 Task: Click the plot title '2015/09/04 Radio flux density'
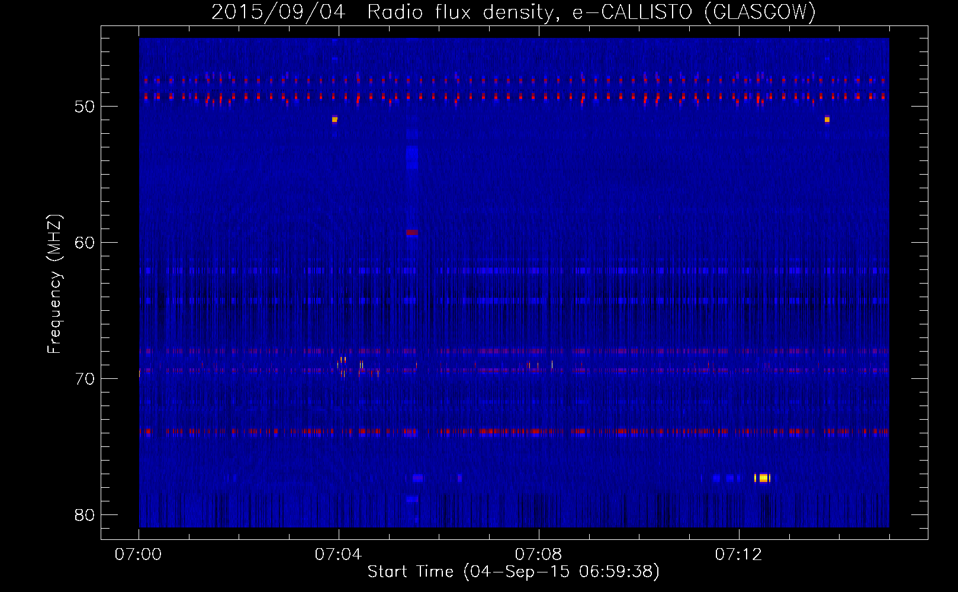(x=385, y=12)
